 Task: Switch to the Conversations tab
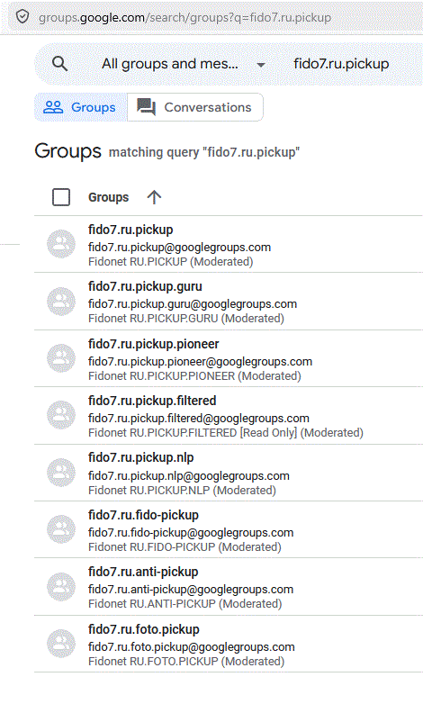pyautogui.click(x=195, y=107)
